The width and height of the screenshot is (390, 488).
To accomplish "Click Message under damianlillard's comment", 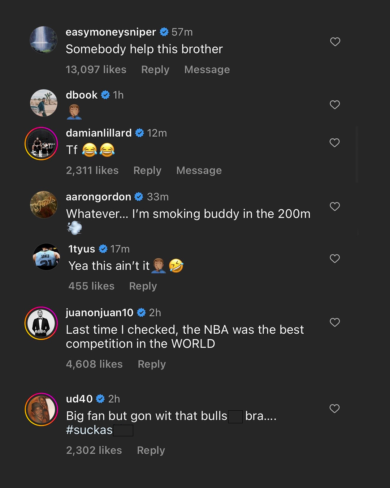I will click(x=199, y=170).
